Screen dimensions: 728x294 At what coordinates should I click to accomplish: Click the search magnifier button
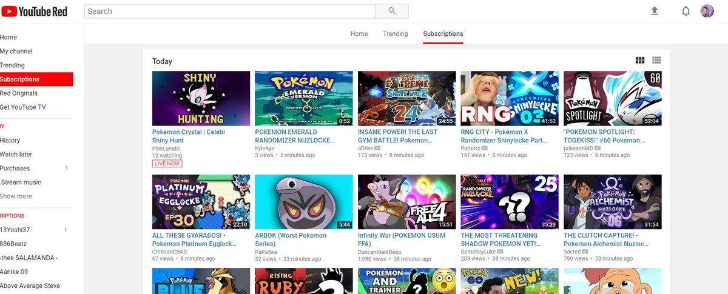392,11
